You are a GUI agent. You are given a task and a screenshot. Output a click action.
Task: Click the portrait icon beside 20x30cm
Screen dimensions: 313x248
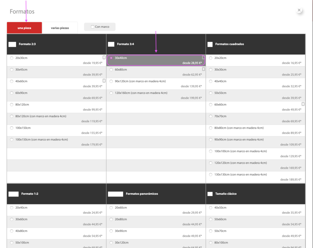(104, 57)
